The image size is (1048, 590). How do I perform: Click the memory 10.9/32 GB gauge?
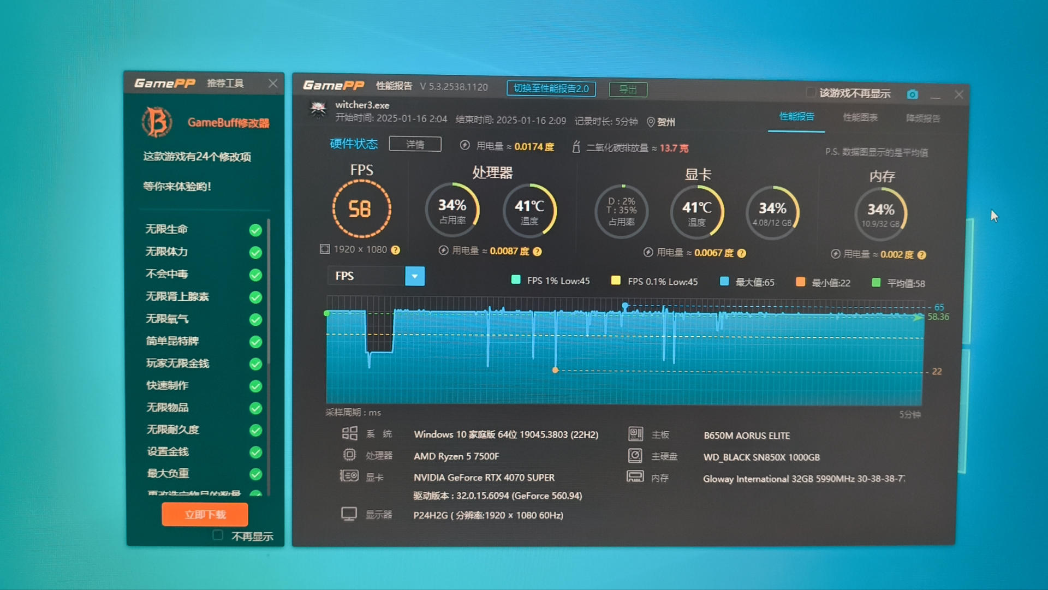coord(880,214)
